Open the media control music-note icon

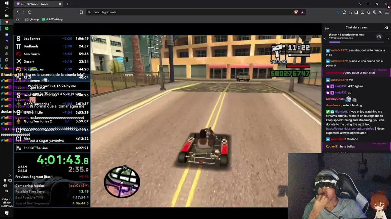pyautogui.click(x=350, y=12)
